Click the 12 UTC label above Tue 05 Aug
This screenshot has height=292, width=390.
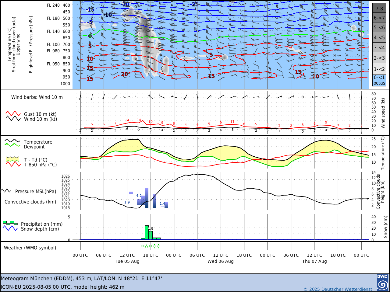pyautogui.click(x=127, y=255)
